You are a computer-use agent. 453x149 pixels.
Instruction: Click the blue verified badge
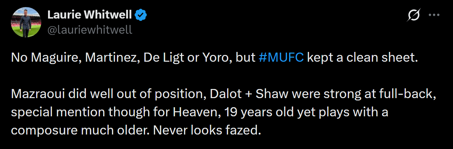tap(141, 15)
